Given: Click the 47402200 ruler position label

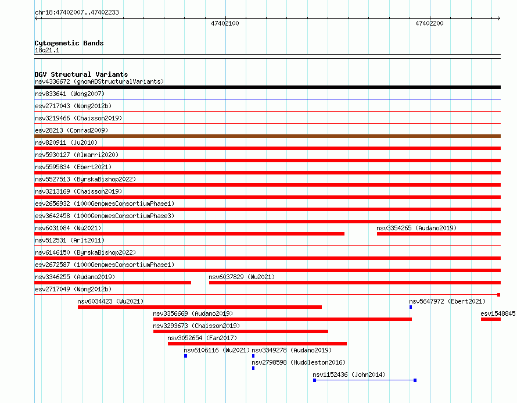Looking at the screenshot, I should click(x=429, y=23).
